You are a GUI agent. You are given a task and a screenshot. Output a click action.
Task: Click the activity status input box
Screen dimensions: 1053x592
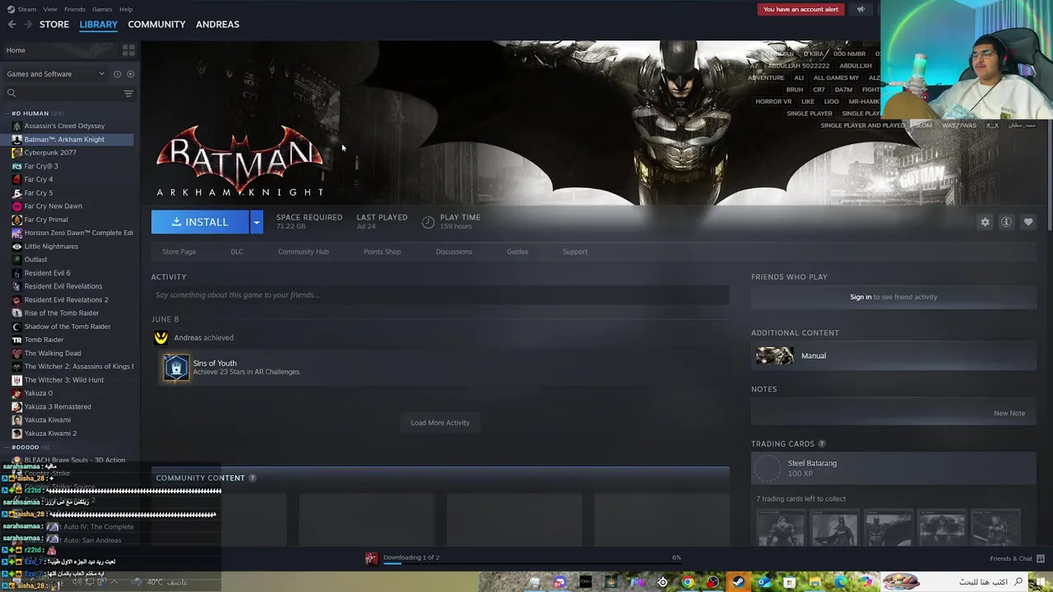[440, 295]
